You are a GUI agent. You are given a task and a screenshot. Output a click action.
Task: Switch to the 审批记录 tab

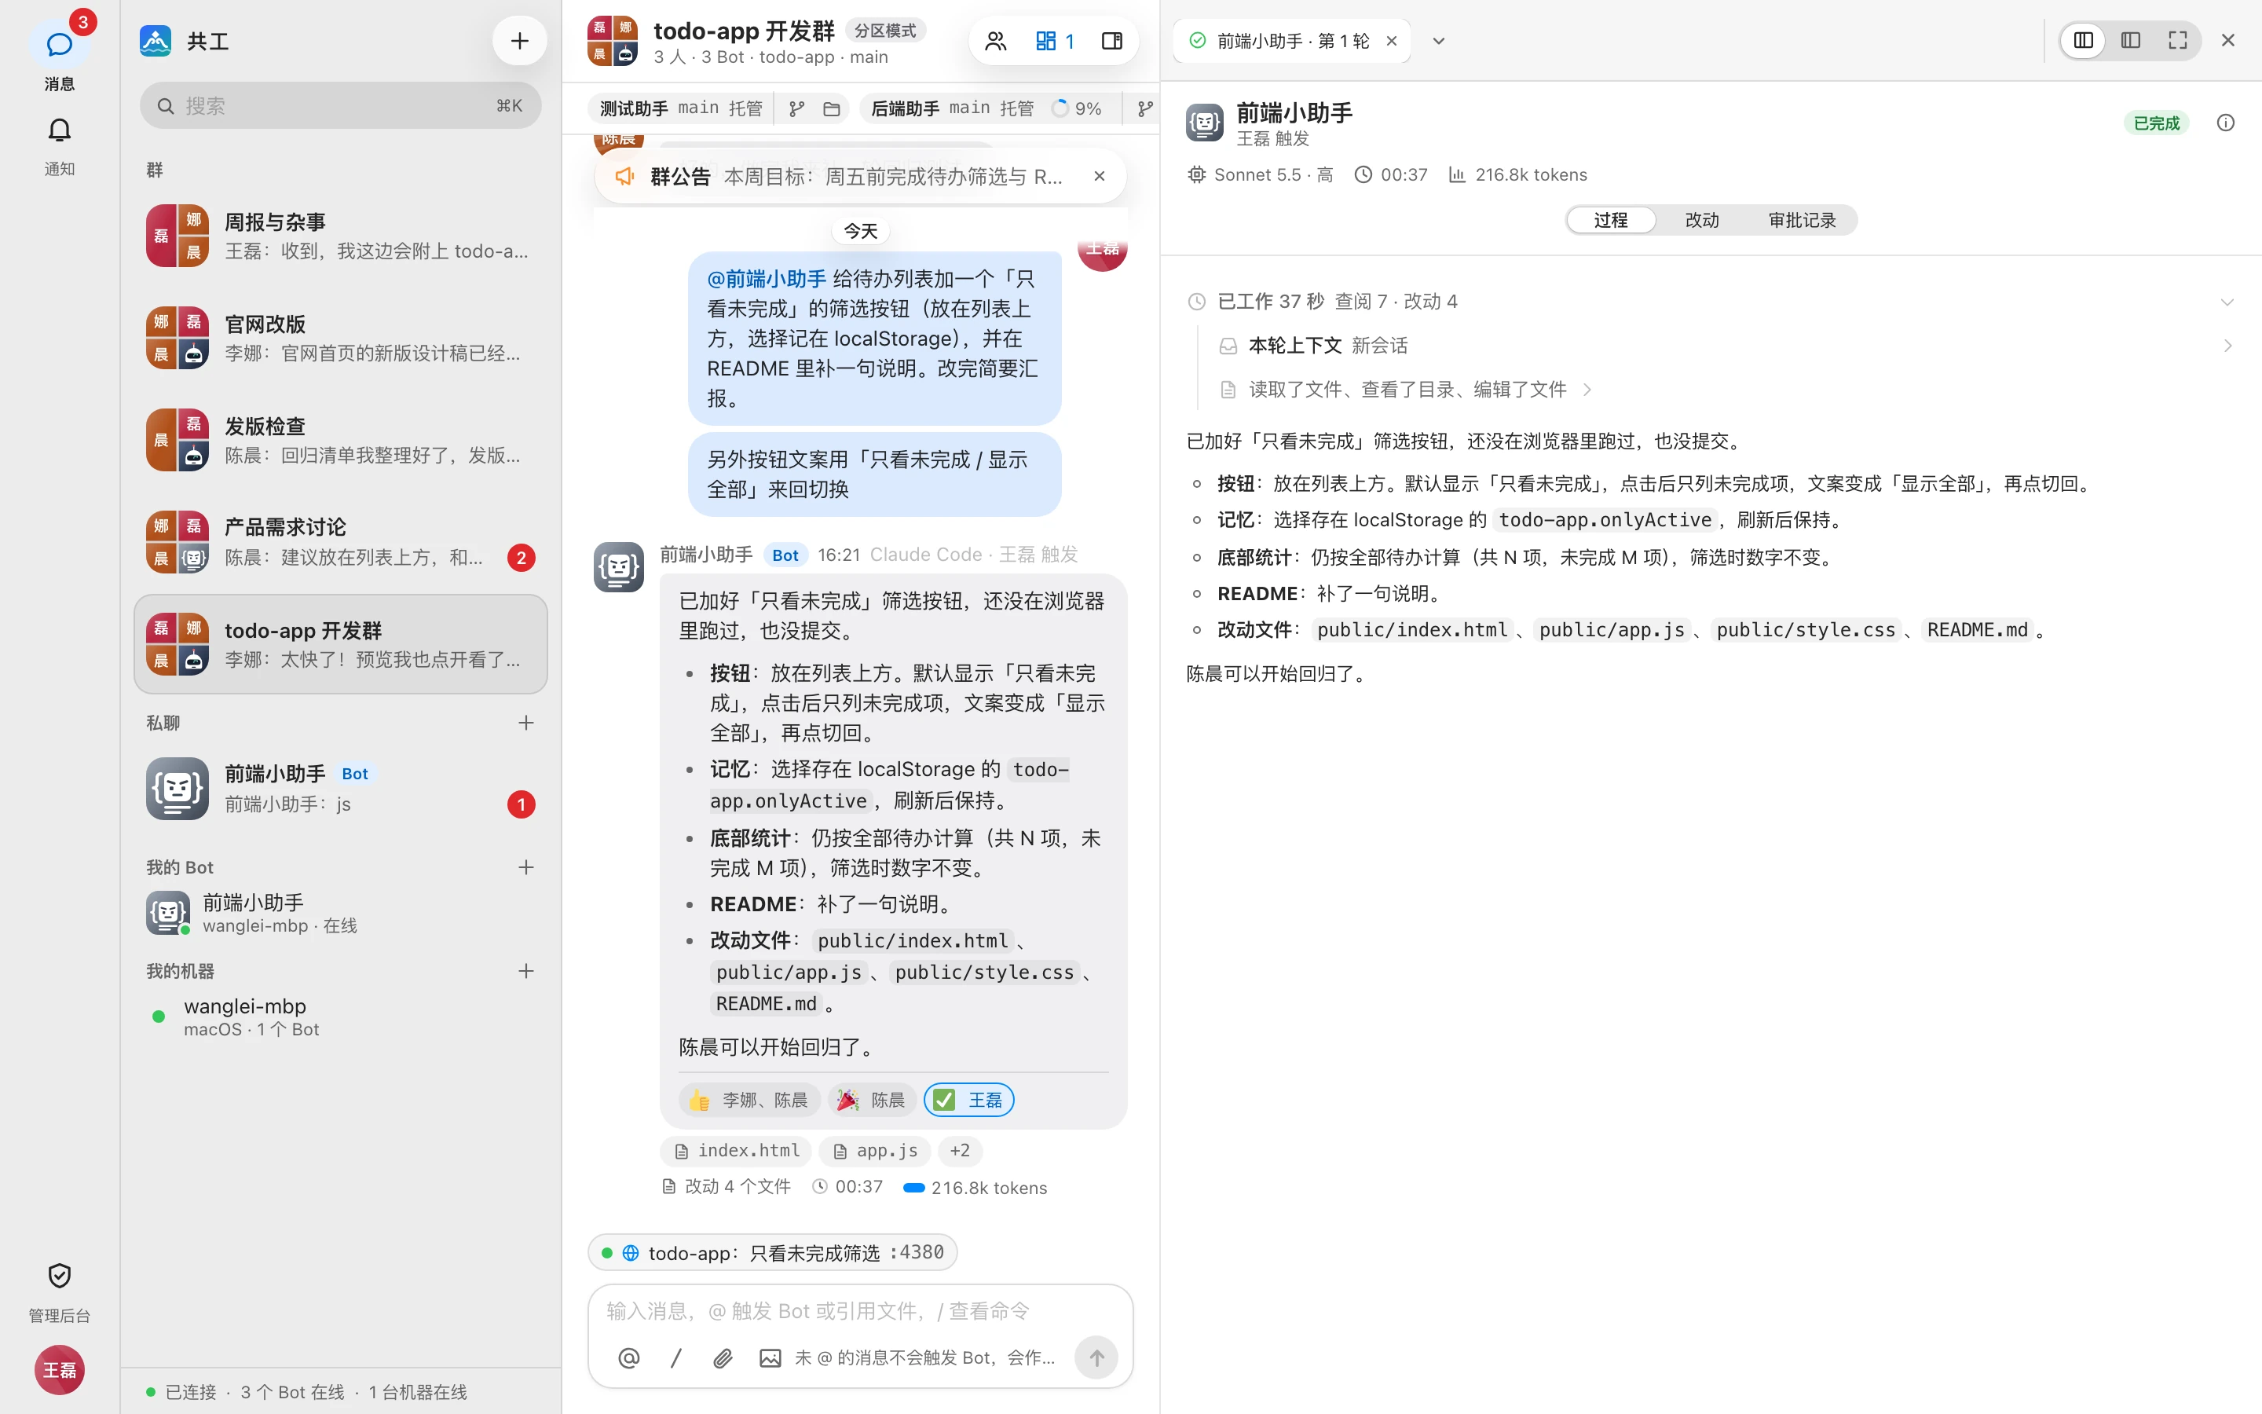(x=1802, y=220)
